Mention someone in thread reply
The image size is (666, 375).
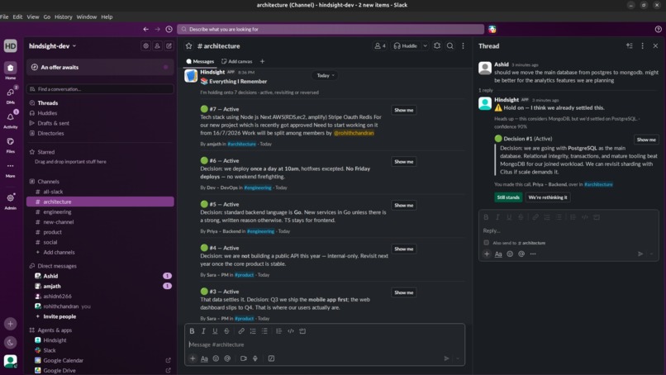click(521, 254)
